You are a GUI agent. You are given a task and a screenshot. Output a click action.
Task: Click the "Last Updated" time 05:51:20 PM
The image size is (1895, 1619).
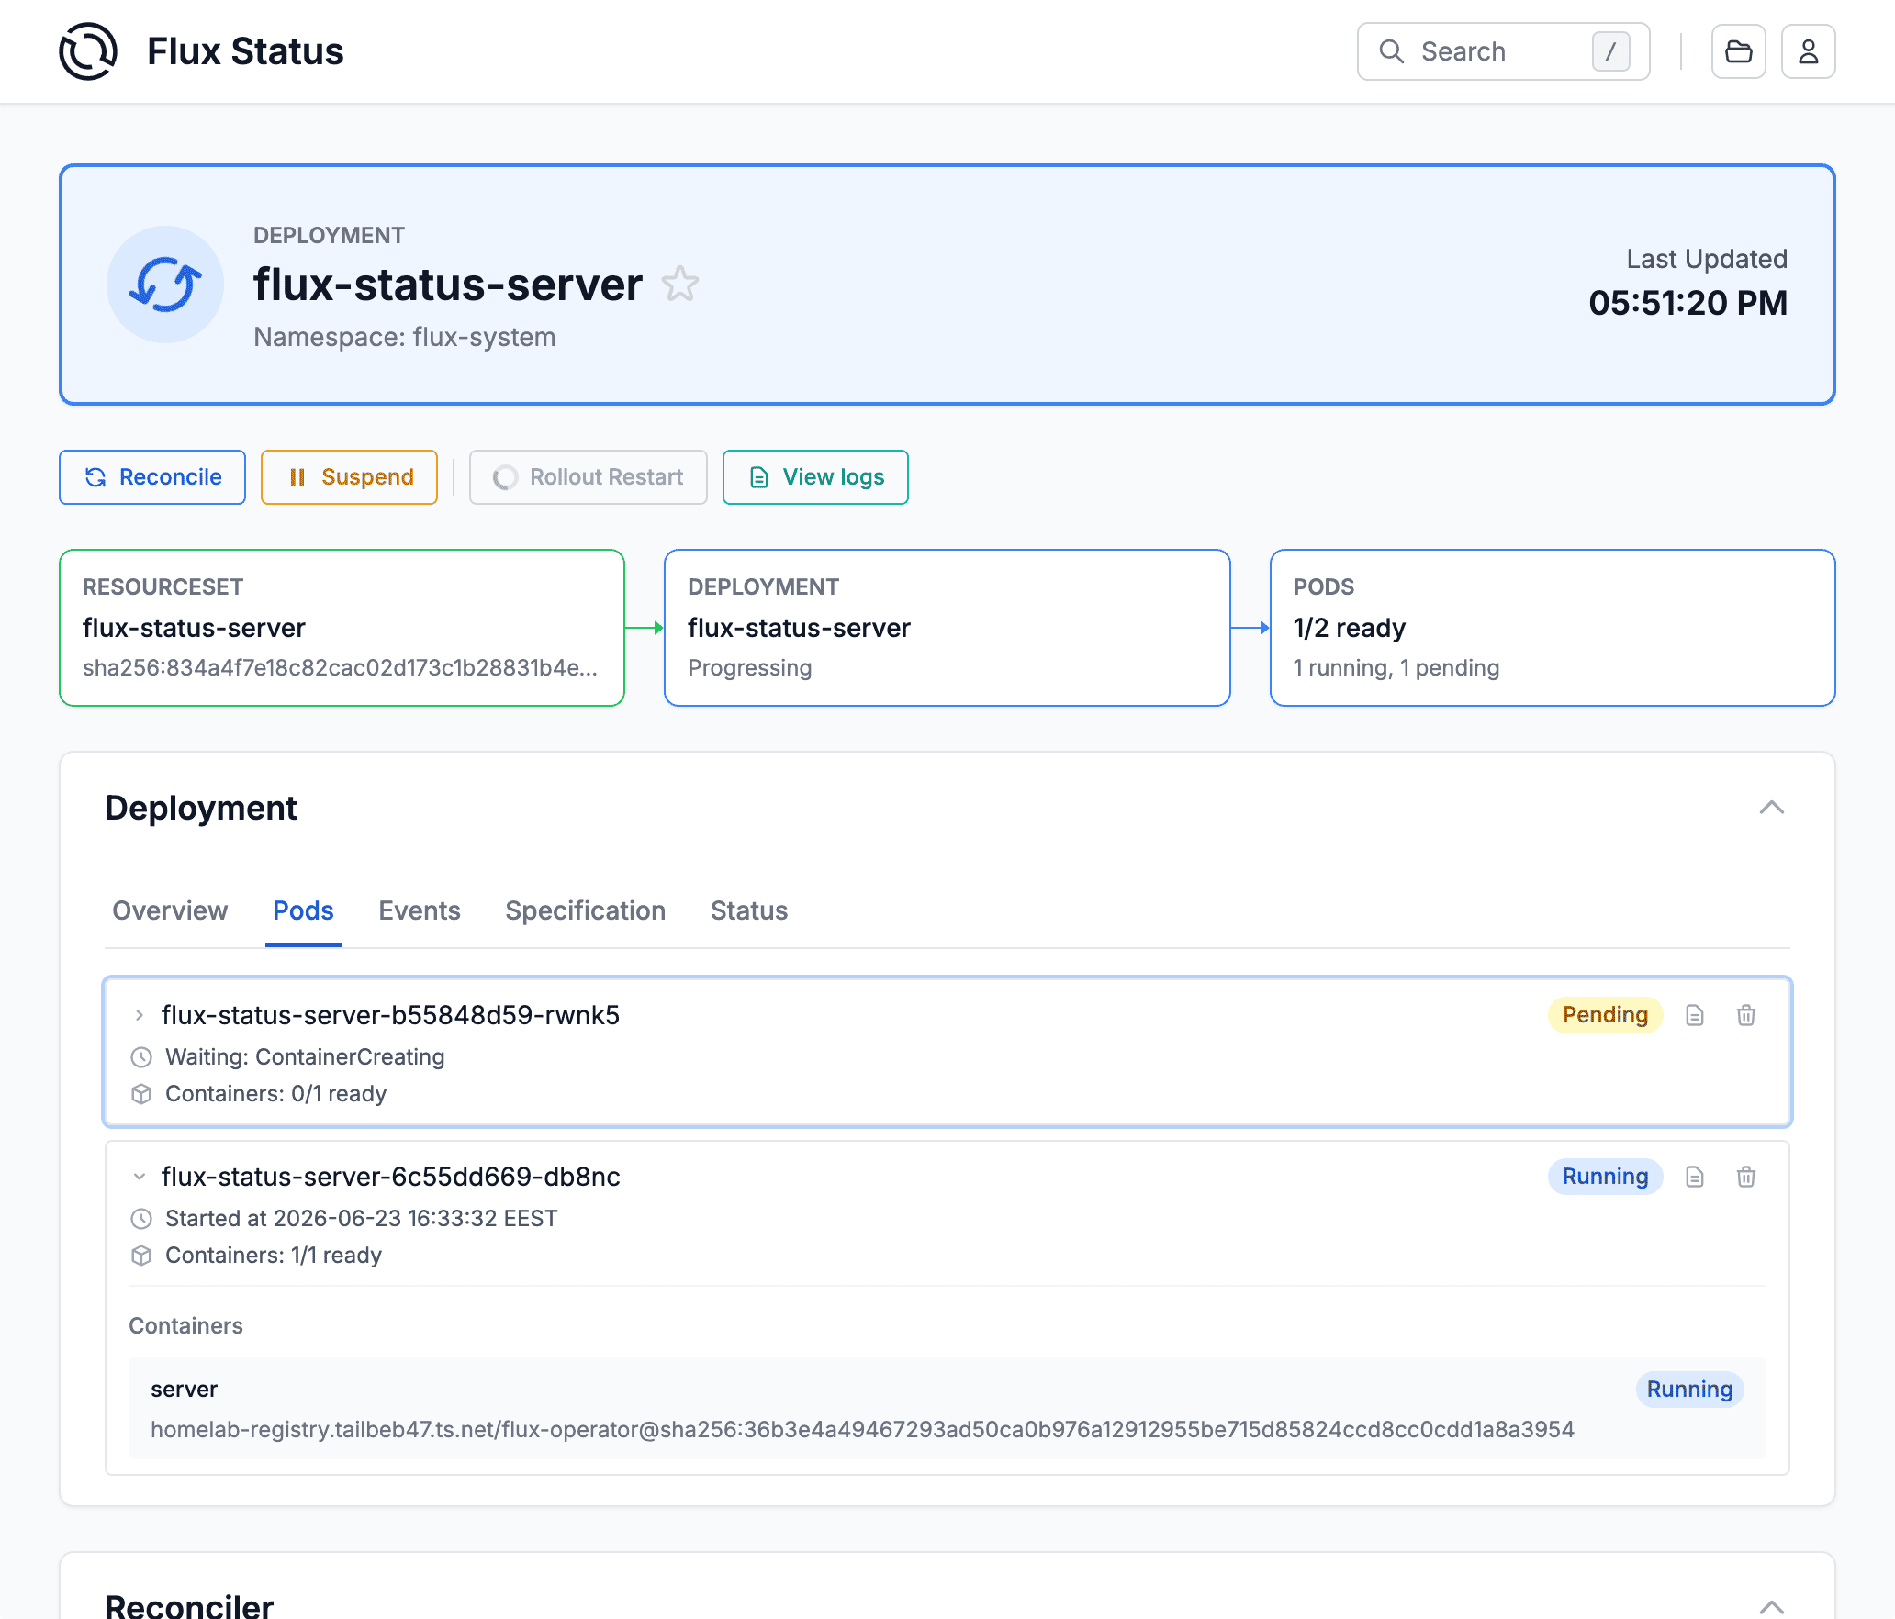tap(1688, 303)
